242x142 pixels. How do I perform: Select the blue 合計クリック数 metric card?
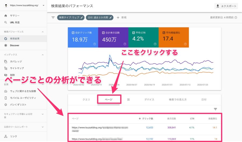point(83,37)
